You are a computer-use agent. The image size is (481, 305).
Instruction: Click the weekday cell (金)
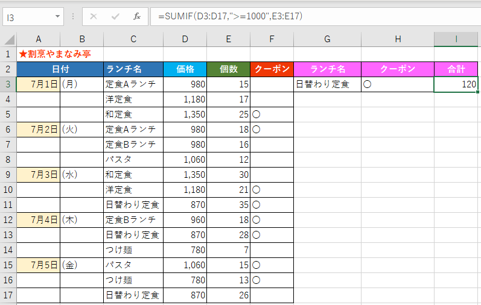click(x=82, y=265)
